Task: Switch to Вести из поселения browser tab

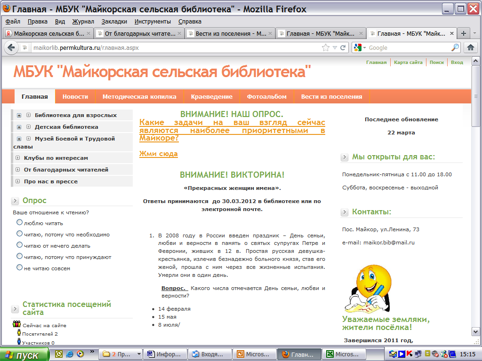Action: 230,33
